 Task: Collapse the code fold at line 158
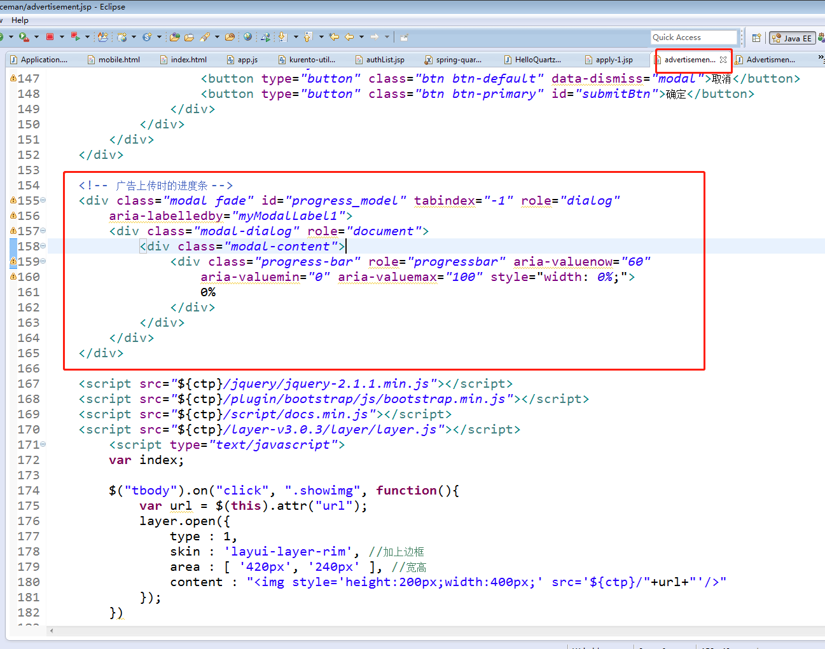click(43, 246)
